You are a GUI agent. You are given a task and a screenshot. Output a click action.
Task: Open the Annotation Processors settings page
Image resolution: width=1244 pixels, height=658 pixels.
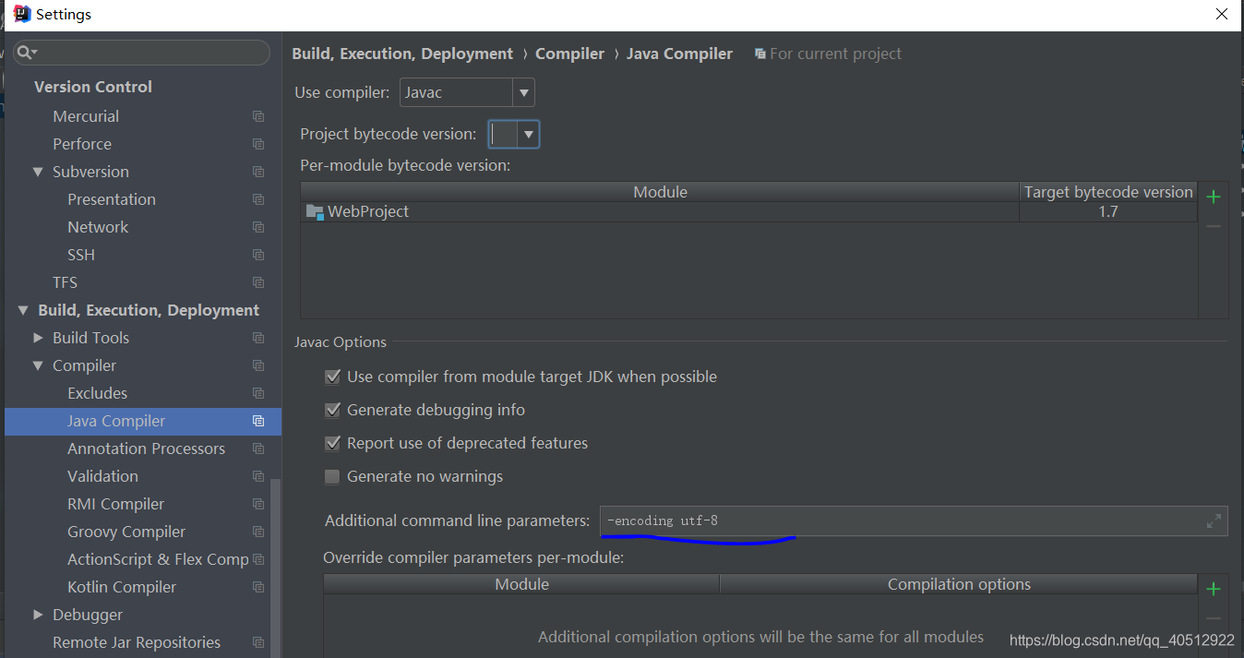point(146,449)
